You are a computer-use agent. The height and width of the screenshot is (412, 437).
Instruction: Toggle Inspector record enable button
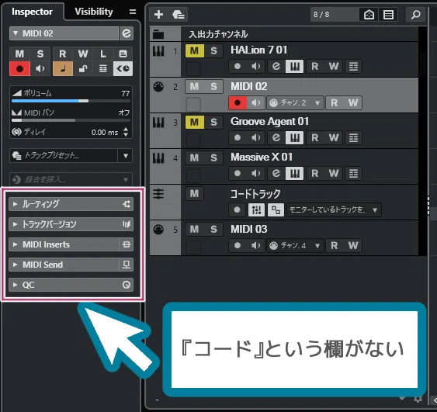click(19, 68)
